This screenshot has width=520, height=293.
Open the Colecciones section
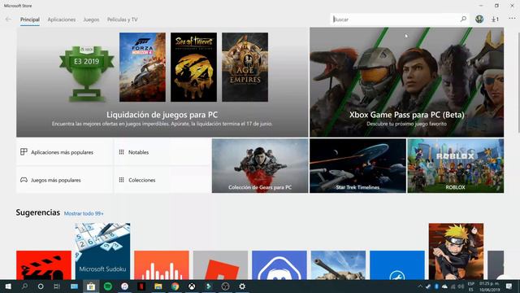click(162, 180)
